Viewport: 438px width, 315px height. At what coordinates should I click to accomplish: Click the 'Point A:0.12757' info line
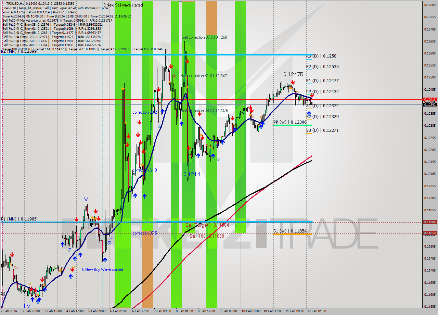point(39,12)
